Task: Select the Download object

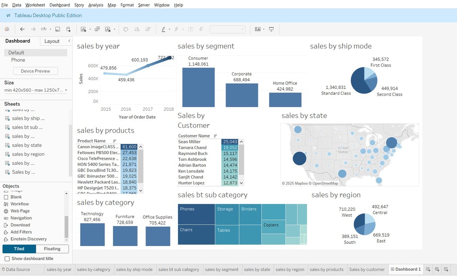Action: (x=20, y=225)
